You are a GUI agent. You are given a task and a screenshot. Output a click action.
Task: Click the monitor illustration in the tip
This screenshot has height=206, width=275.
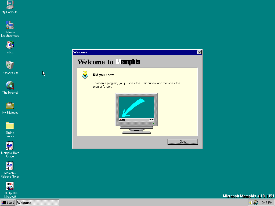136,113
